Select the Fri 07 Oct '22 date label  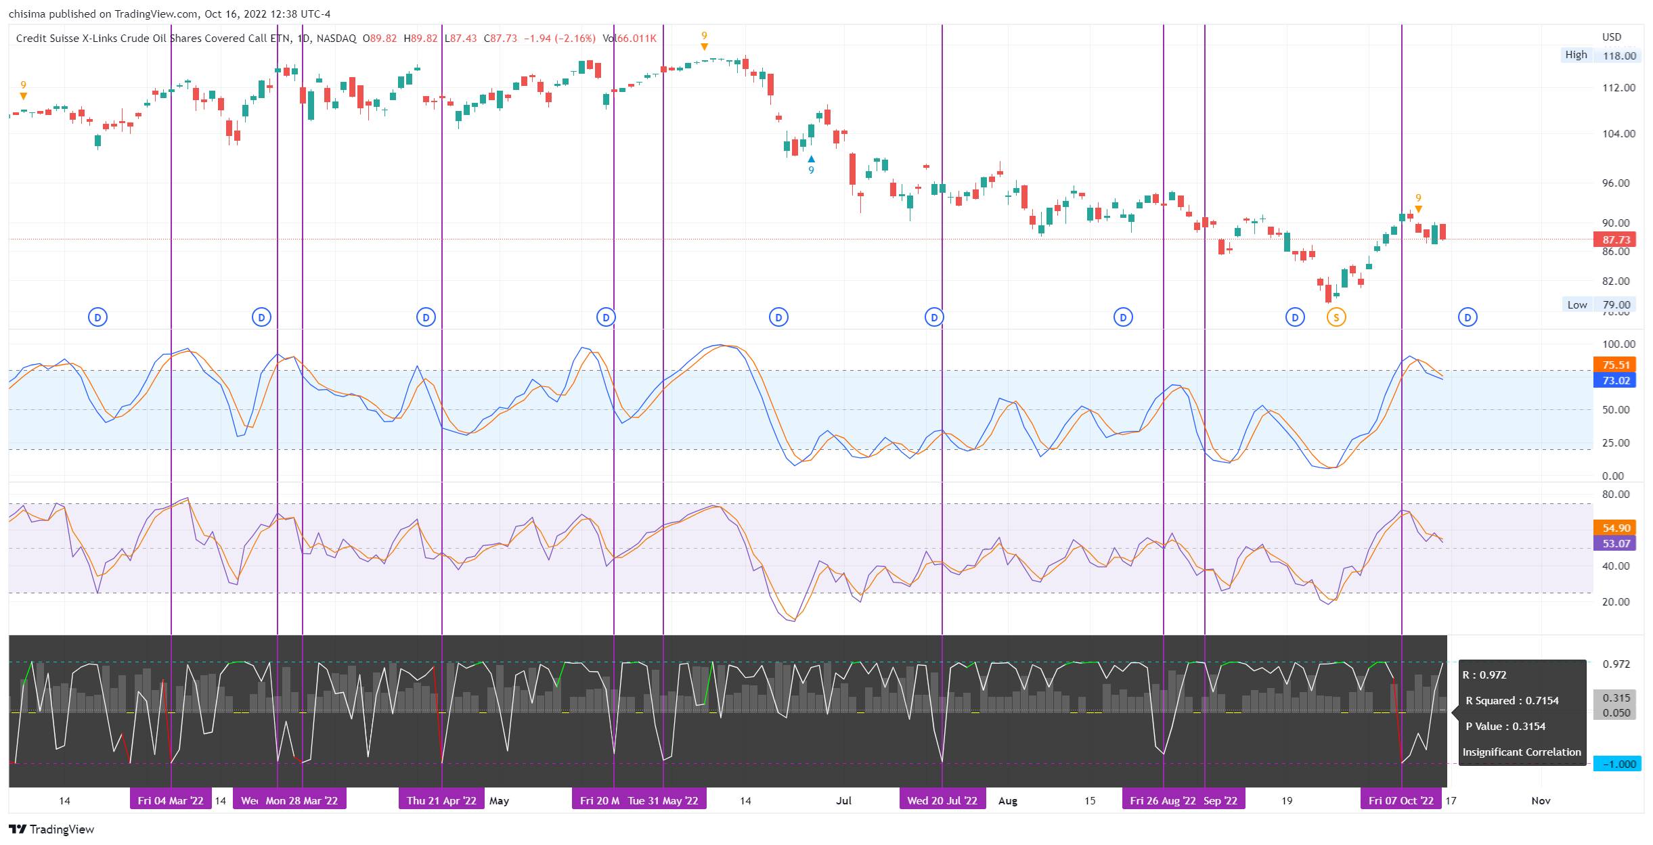pos(1401,800)
